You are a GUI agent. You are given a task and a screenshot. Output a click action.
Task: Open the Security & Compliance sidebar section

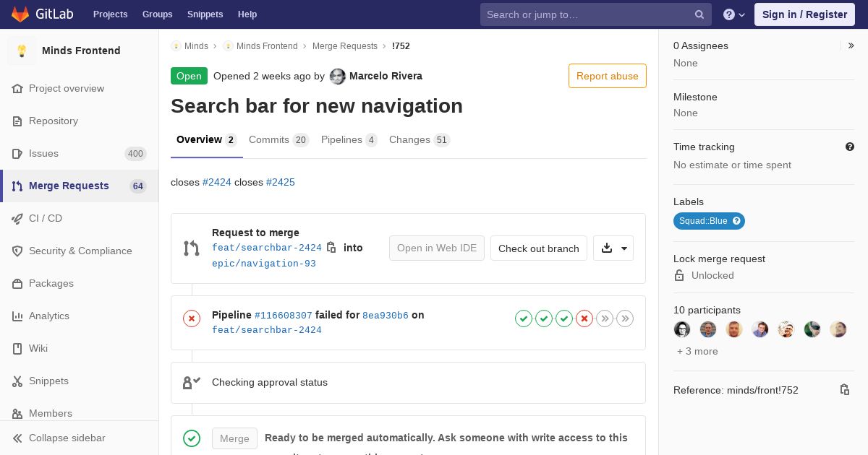80,251
